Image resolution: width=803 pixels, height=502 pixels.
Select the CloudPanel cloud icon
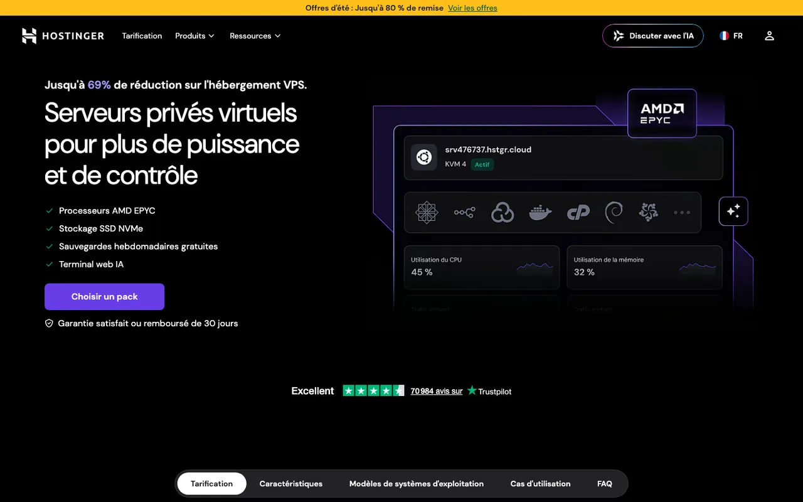pos(503,212)
